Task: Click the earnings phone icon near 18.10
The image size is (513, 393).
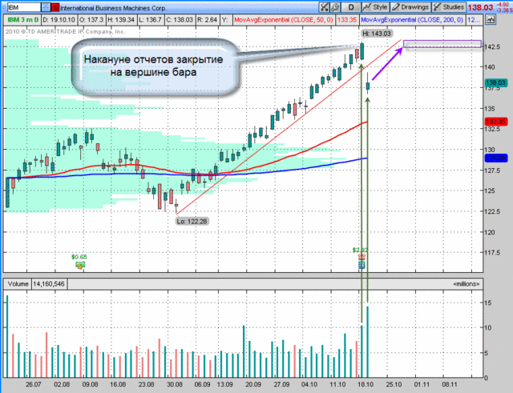Action: pos(362,257)
